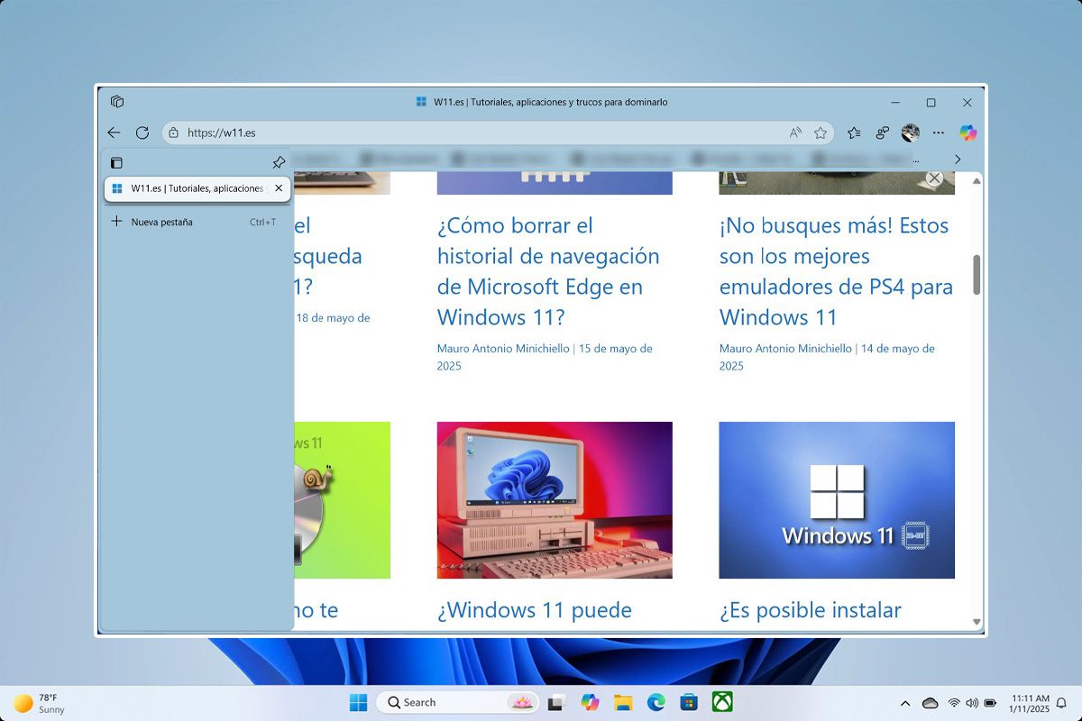Close the W11.es tab
1082x721 pixels.
[279, 188]
